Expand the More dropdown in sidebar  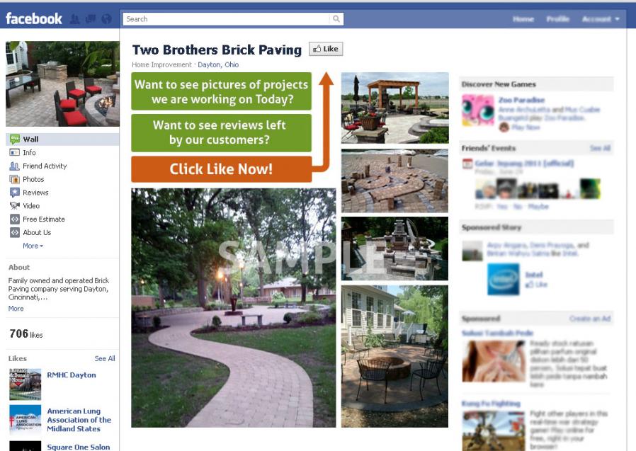point(33,246)
